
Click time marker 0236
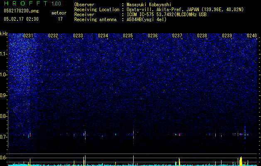click(153, 36)
